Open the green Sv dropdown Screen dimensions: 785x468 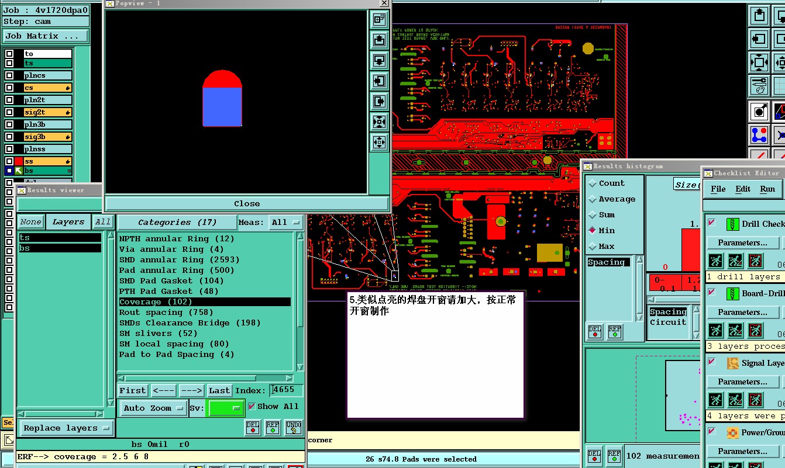pos(226,408)
